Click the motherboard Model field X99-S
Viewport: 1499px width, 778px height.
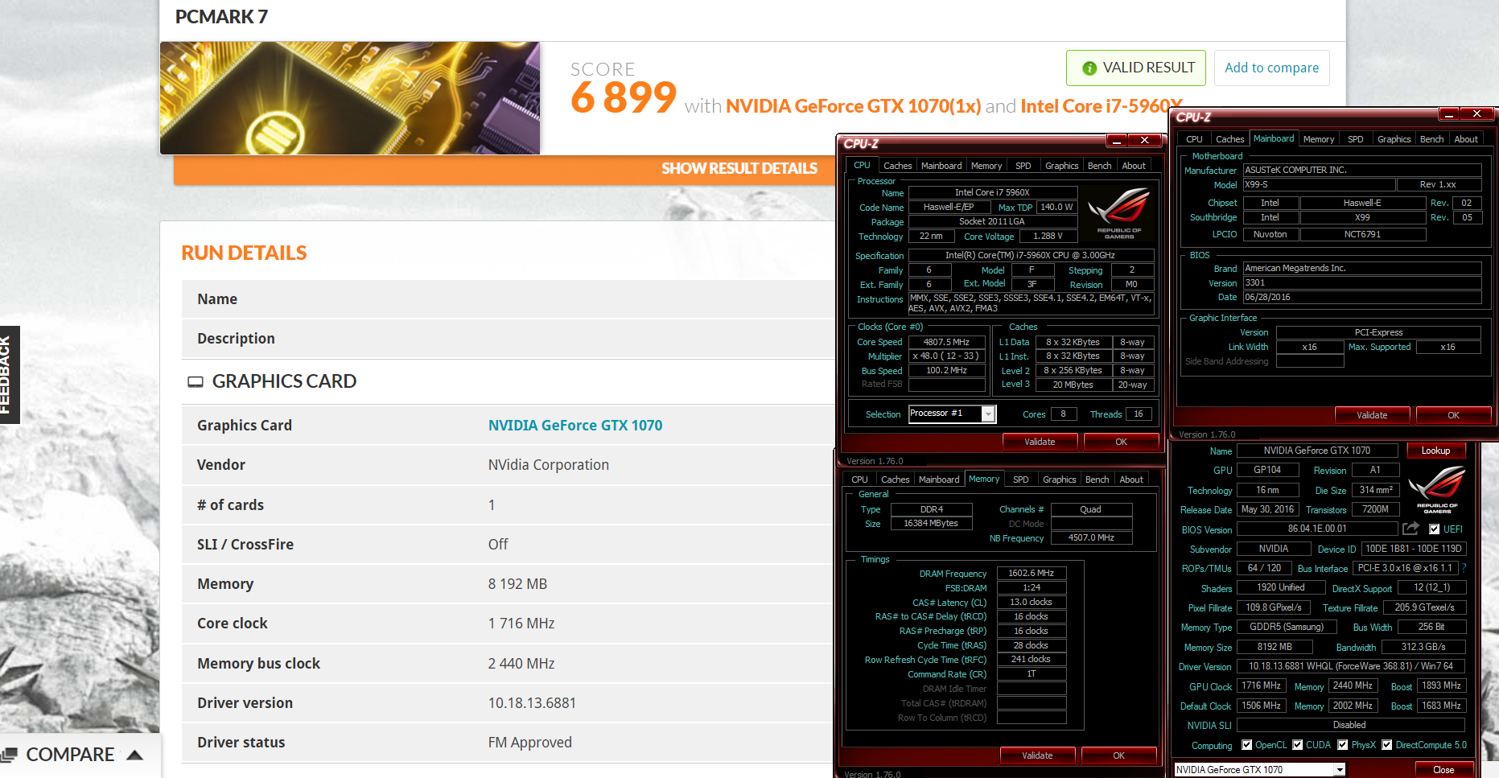point(1319,184)
